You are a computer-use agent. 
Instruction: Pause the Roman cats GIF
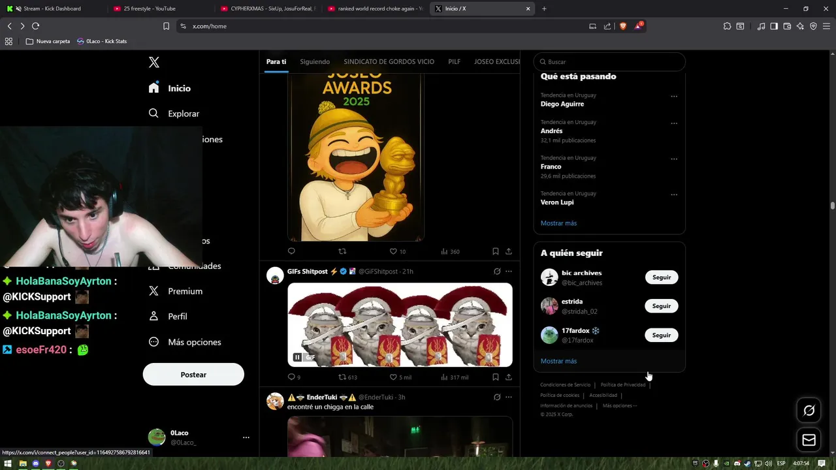[x=297, y=357]
